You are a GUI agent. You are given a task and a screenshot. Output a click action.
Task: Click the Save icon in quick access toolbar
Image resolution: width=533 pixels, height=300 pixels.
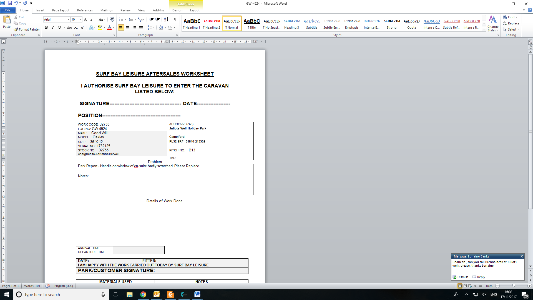pyautogui.click(x=10, y=3)
